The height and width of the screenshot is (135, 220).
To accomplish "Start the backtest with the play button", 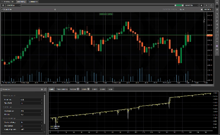I will tap(201, 6).
